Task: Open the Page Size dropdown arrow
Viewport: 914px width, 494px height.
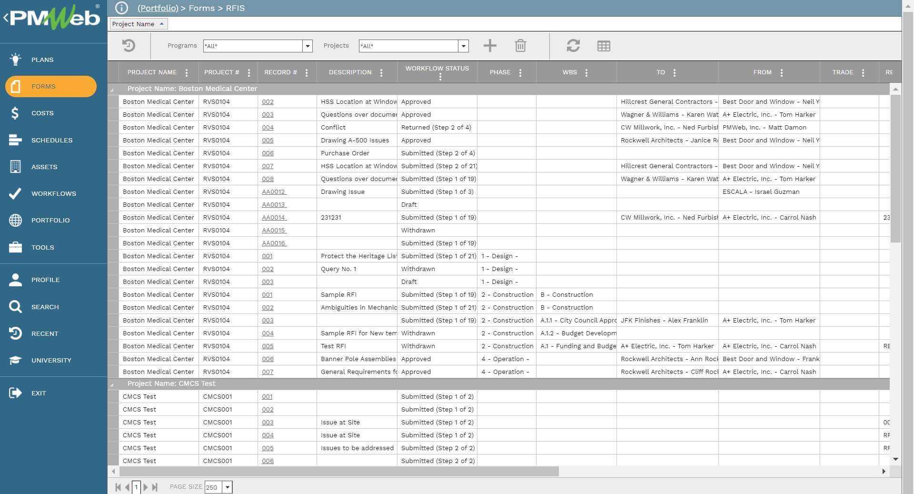Action: (228, 487)
